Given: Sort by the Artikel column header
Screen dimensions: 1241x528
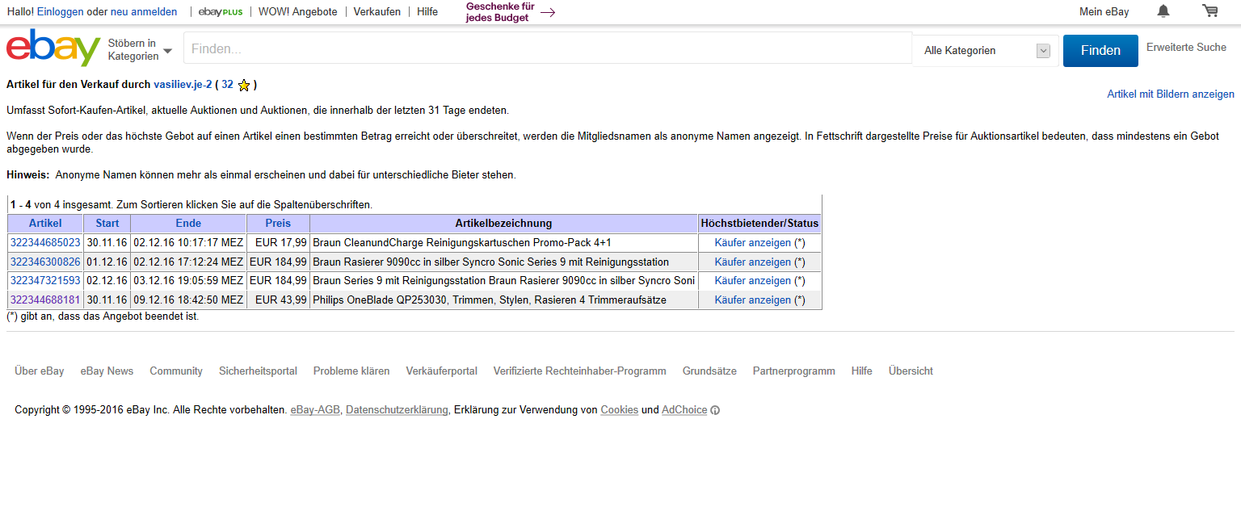Looking at the screenshot, I should 45,223.
